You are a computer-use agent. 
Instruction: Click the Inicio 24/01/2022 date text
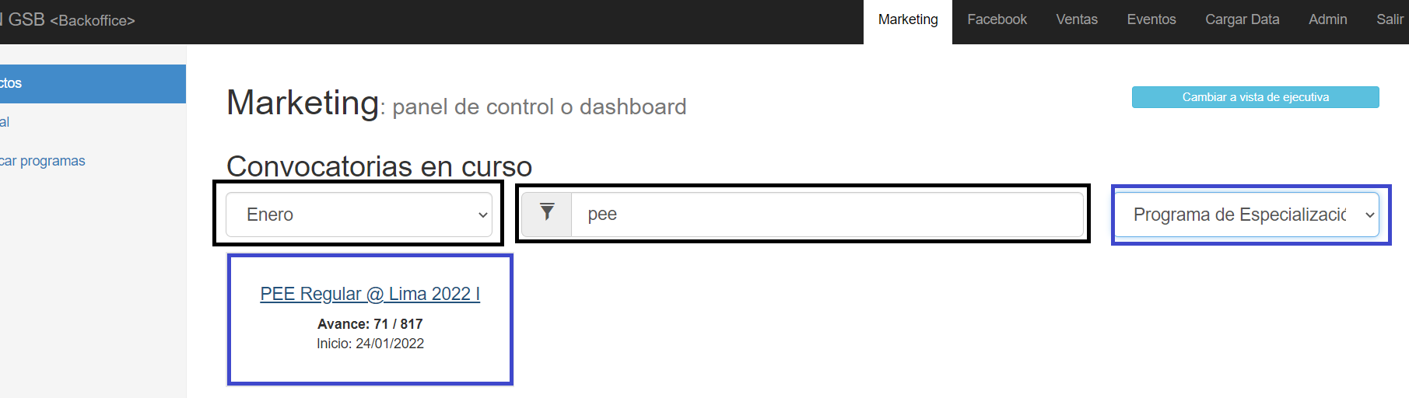[x=370, y=344]
